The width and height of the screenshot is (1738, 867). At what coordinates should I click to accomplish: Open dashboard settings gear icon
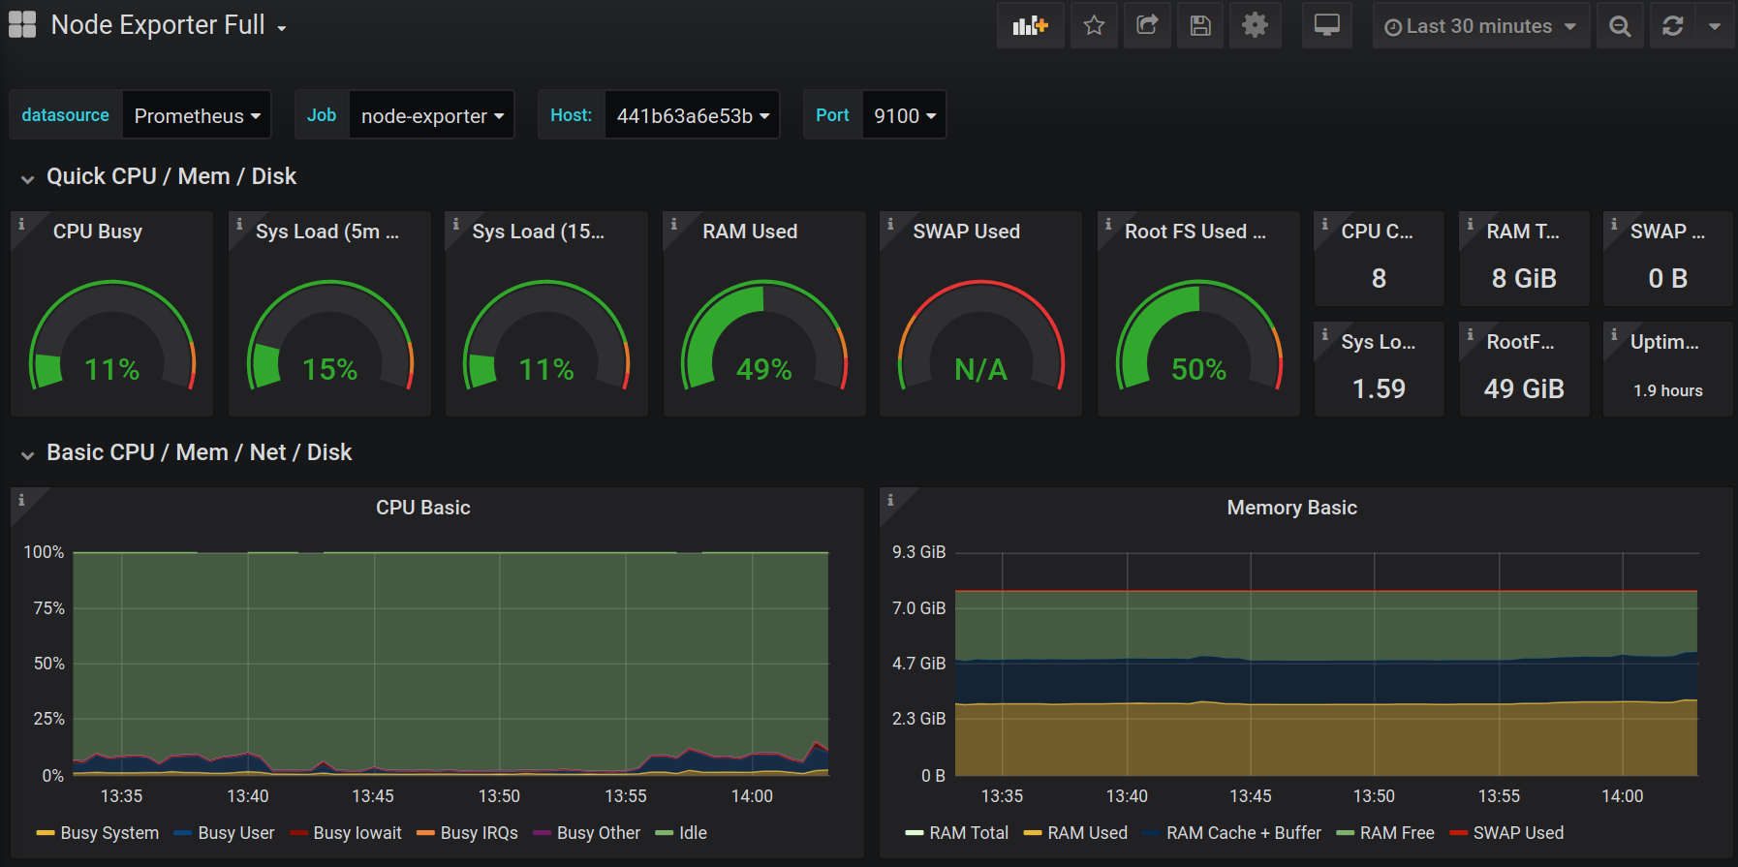1255,26
